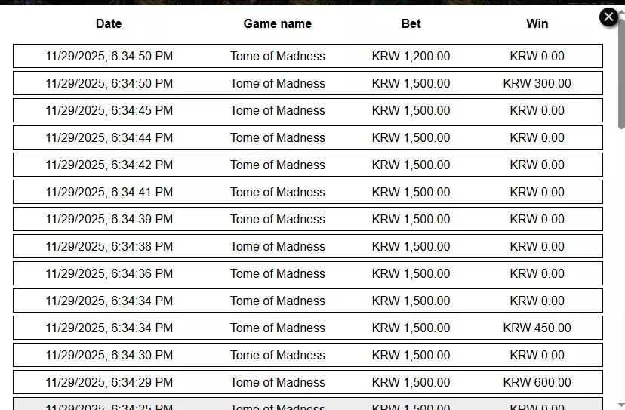Select the 6:34:42 PM history row

point(308,165)
